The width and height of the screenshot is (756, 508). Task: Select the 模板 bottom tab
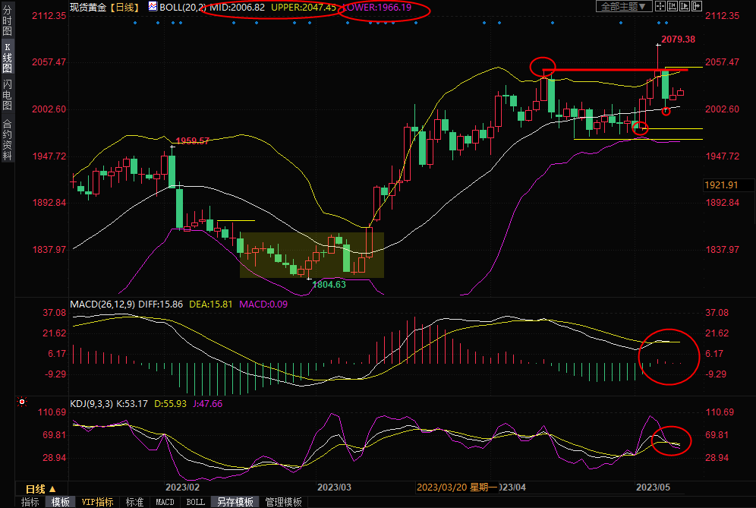click(60, 502)
